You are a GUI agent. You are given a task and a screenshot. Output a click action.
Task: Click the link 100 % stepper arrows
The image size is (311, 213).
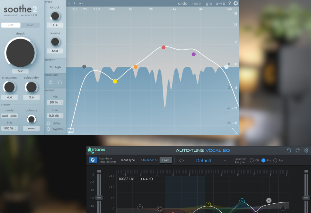pos(16,128)
